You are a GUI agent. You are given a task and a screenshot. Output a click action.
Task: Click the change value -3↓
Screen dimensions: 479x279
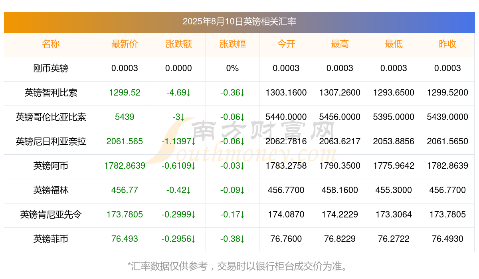[178, 117]
